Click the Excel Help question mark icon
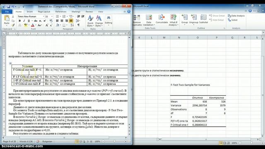The image size is (265, 149). click(250, 11)
